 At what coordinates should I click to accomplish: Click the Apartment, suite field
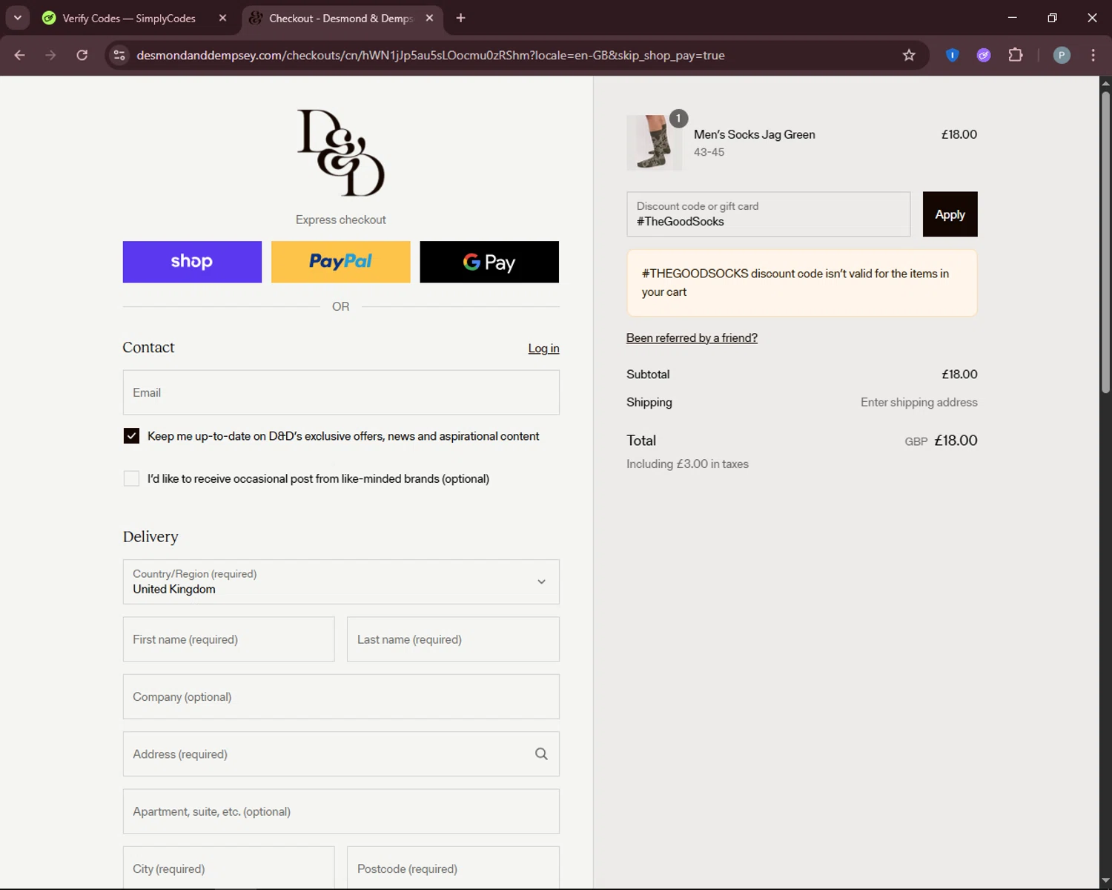(341, 811)
